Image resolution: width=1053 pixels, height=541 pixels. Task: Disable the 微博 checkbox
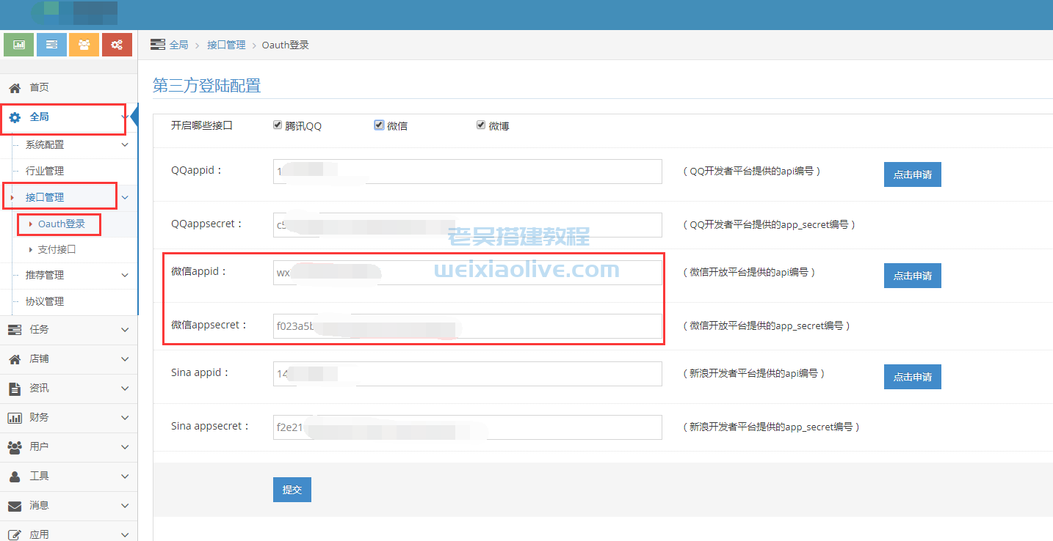(481, 125)
